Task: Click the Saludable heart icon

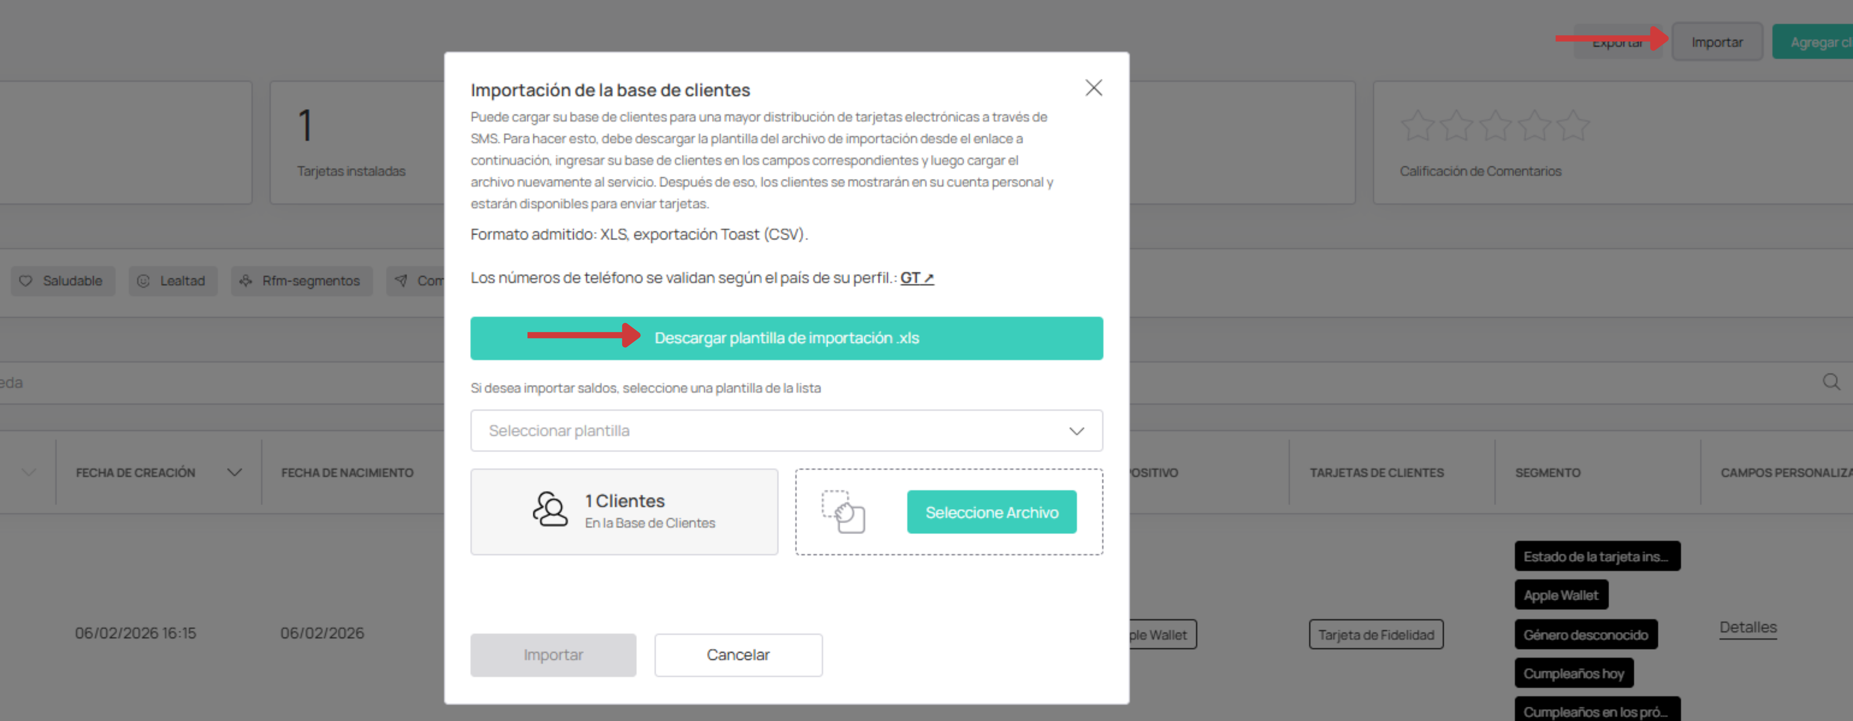Action: (x=26, y=281)
